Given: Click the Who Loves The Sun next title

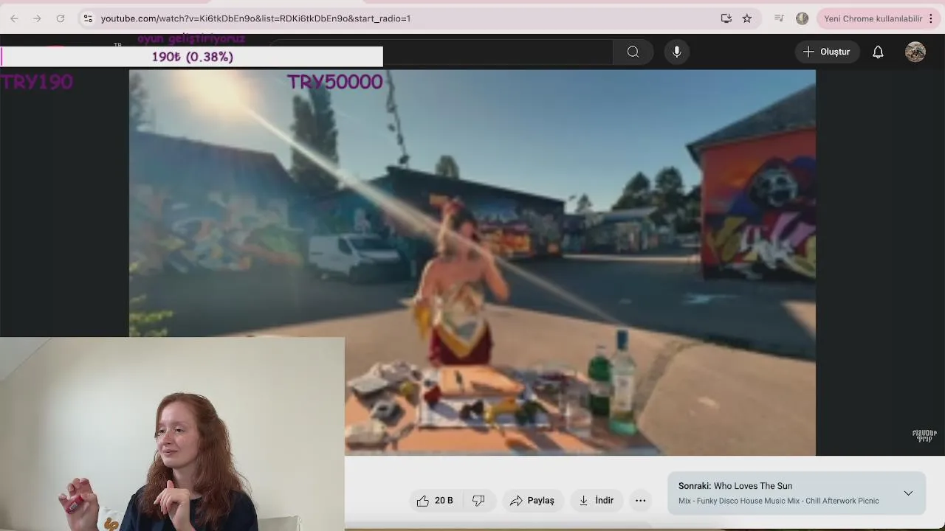Looking at the screenshot, I should 753,486.
